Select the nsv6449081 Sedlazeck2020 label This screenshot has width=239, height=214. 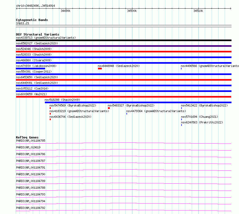[37, 83]
